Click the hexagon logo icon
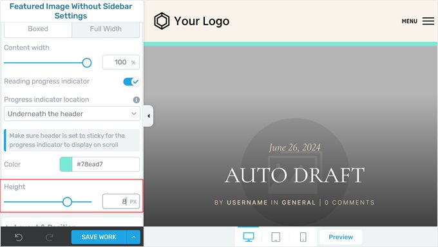This screenshot has height=247, width=438. click(x=162, y=21)
